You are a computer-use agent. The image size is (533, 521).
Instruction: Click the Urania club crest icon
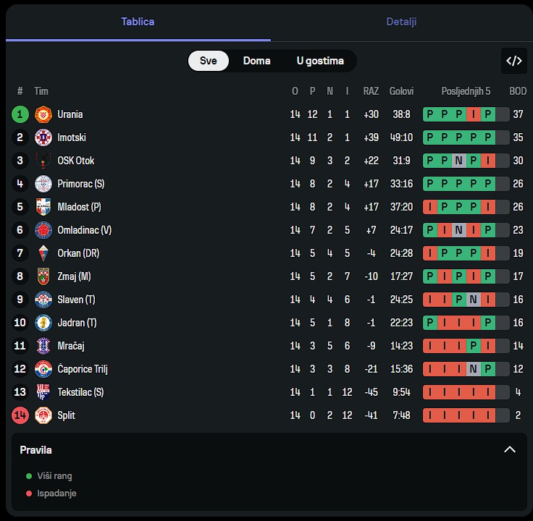pyautogui.click(x=43, y=114)
